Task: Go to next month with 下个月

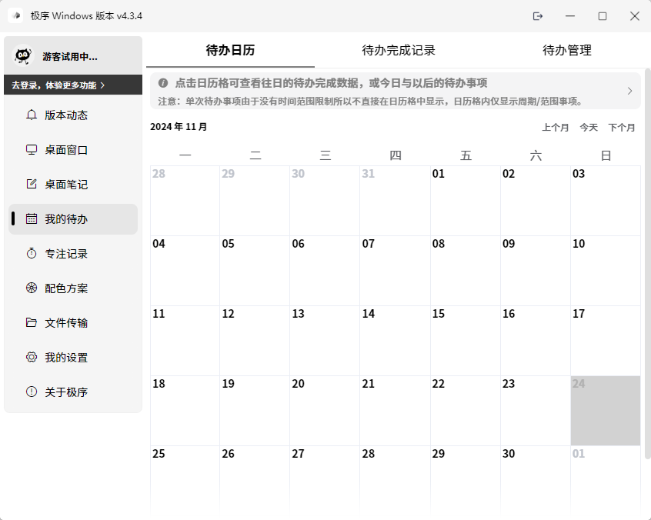Action: click(622, 128)
